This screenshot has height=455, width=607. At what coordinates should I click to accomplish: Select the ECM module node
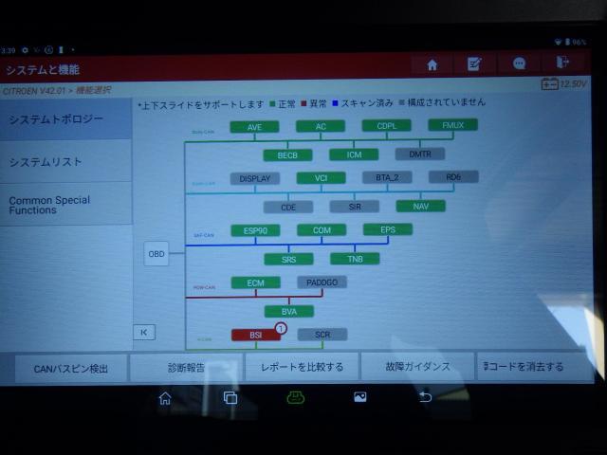point(256,282)
